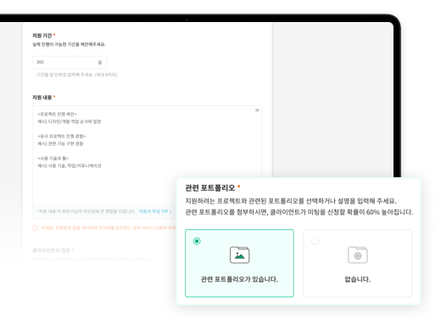Click the '지원 내용' section heading
The width and height of the screenshot is (441, 318).
42,98
